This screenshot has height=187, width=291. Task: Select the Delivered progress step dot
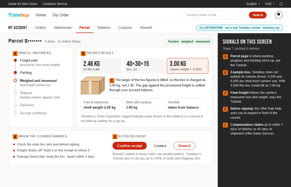[15, 105]
